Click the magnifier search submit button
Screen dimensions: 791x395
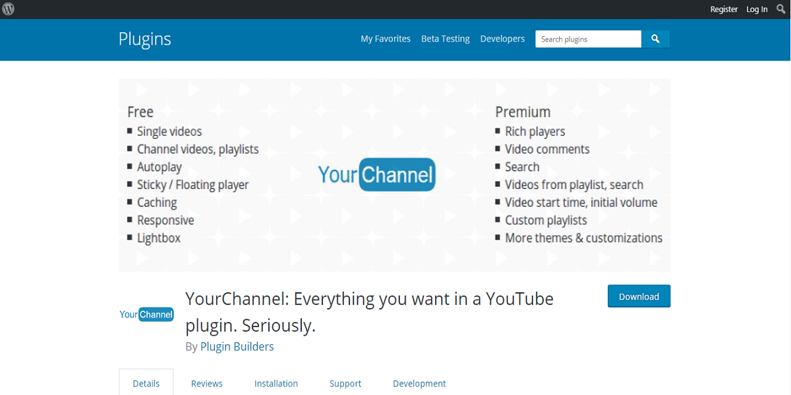coord(656,39)
